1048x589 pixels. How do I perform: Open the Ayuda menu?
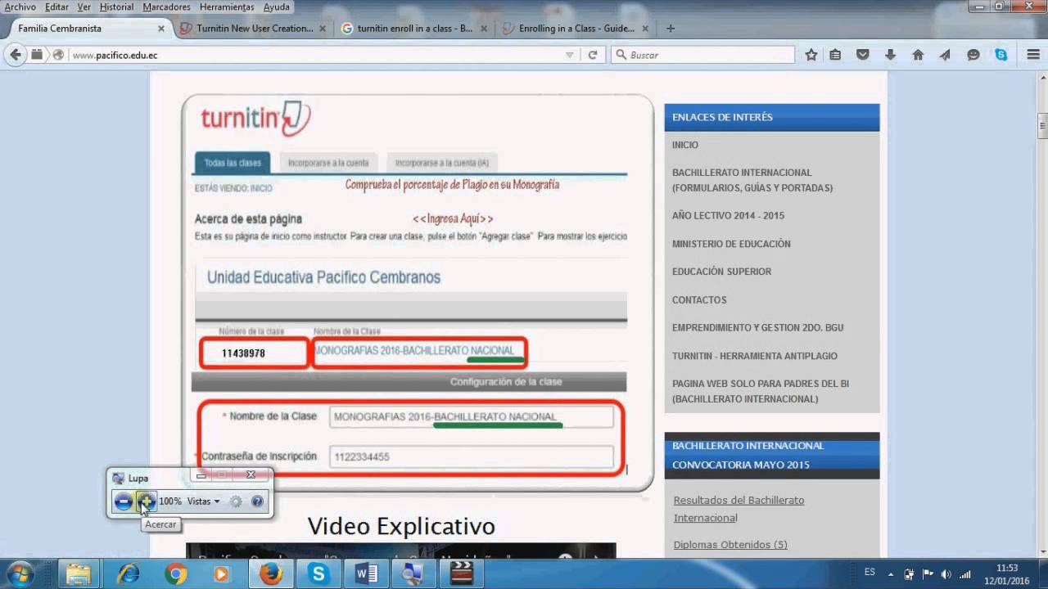(x=277, y=7)
